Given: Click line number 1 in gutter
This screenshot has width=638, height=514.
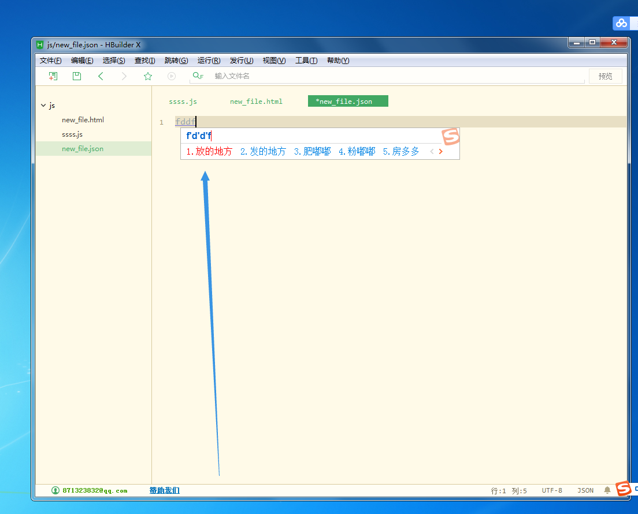Looking at the screenshot, I should coord(162,122).
